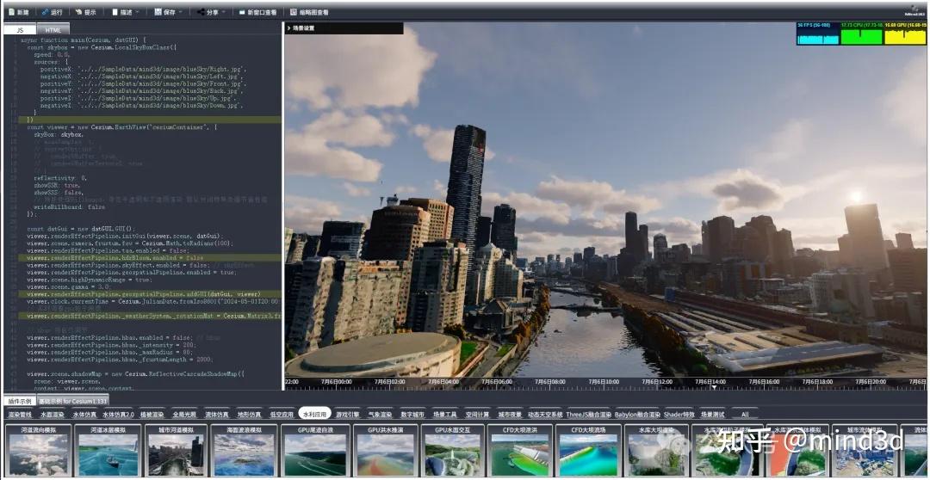This screenshot has height=480, width=930.
Task: Click the timeline marker at 7月6日14:00
Action: pos(710,383)
